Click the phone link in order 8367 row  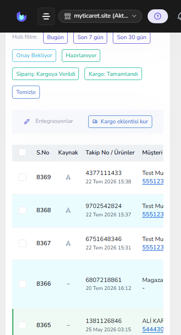click(153, 248)
